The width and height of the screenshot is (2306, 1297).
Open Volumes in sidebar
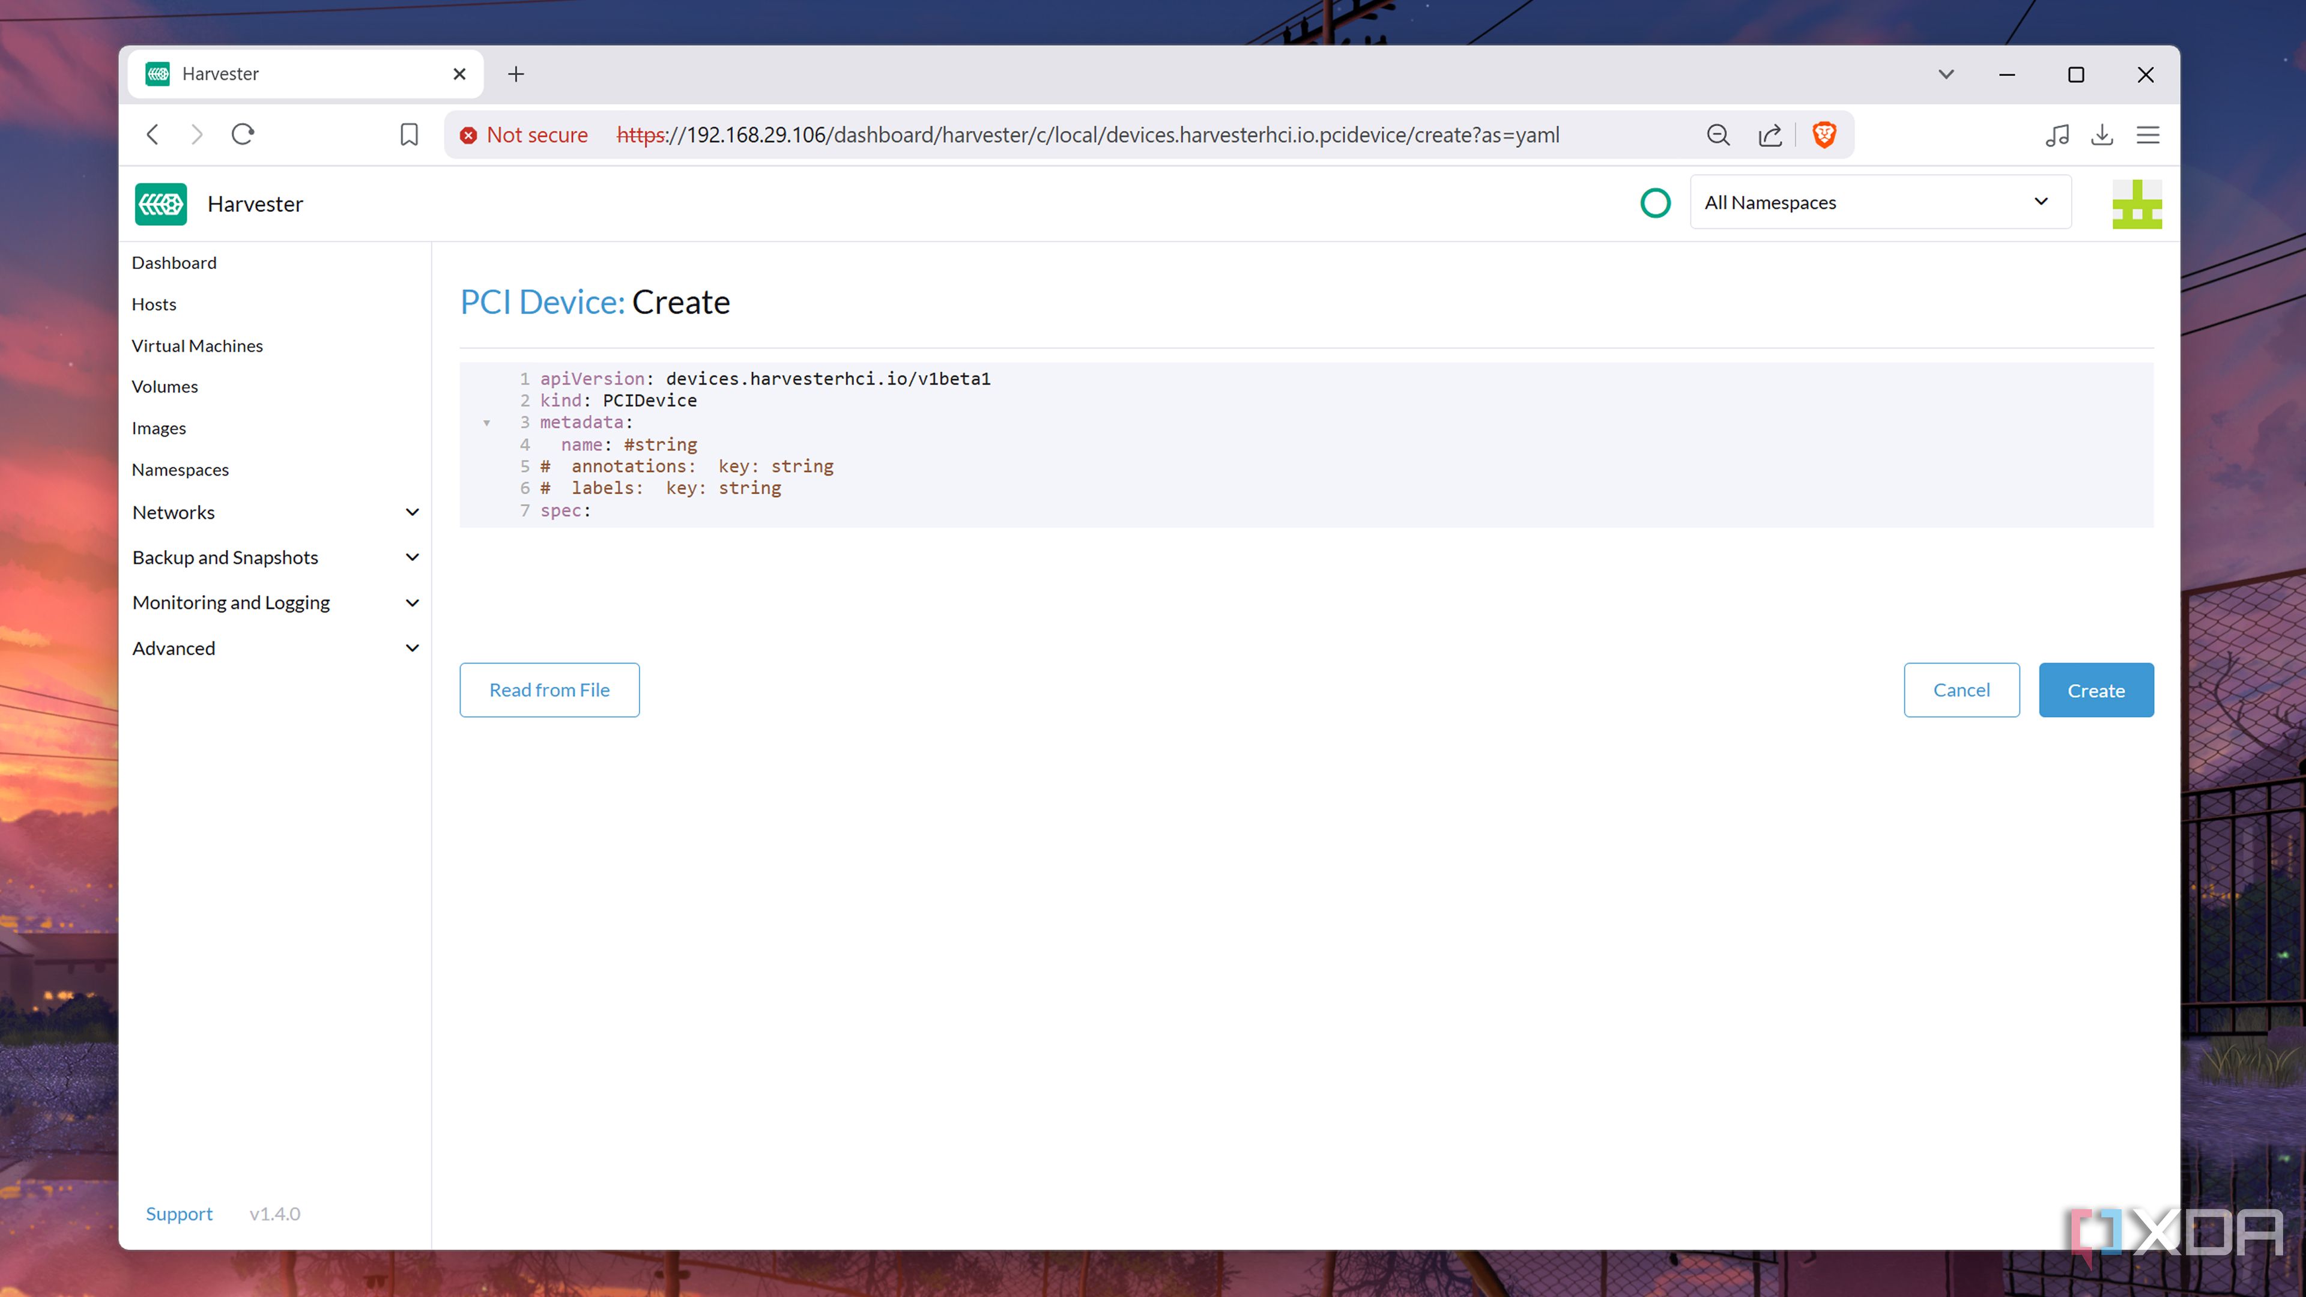(165, 387)
